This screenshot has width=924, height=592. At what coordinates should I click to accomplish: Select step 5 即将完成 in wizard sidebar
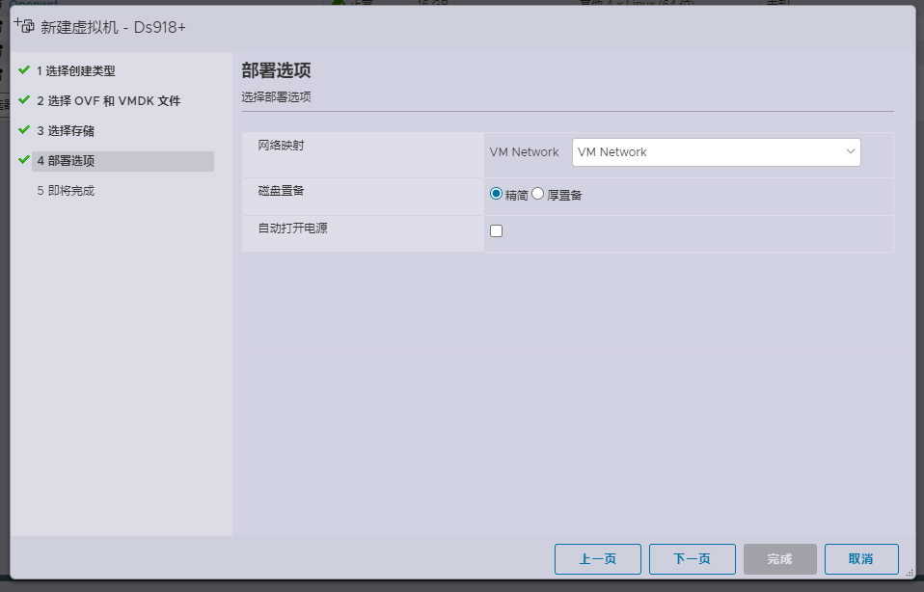66,191
